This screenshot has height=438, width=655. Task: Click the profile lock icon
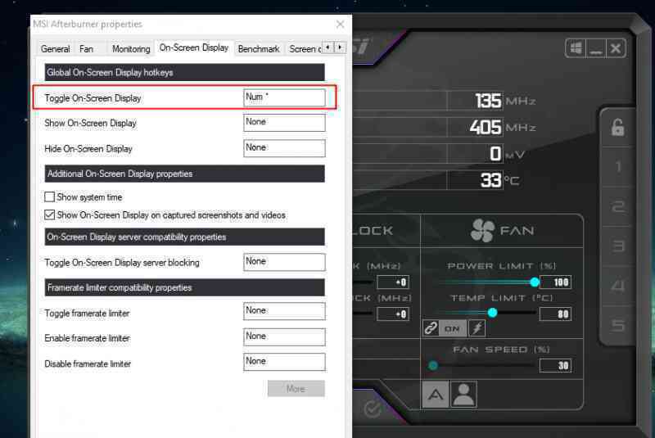tap(617, 128)
